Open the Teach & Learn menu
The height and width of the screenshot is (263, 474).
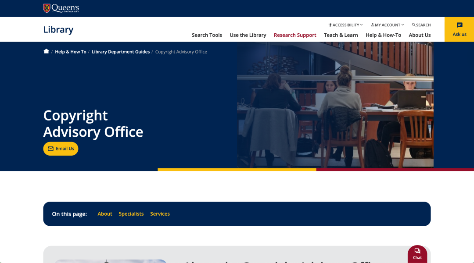tap(341, 35)
